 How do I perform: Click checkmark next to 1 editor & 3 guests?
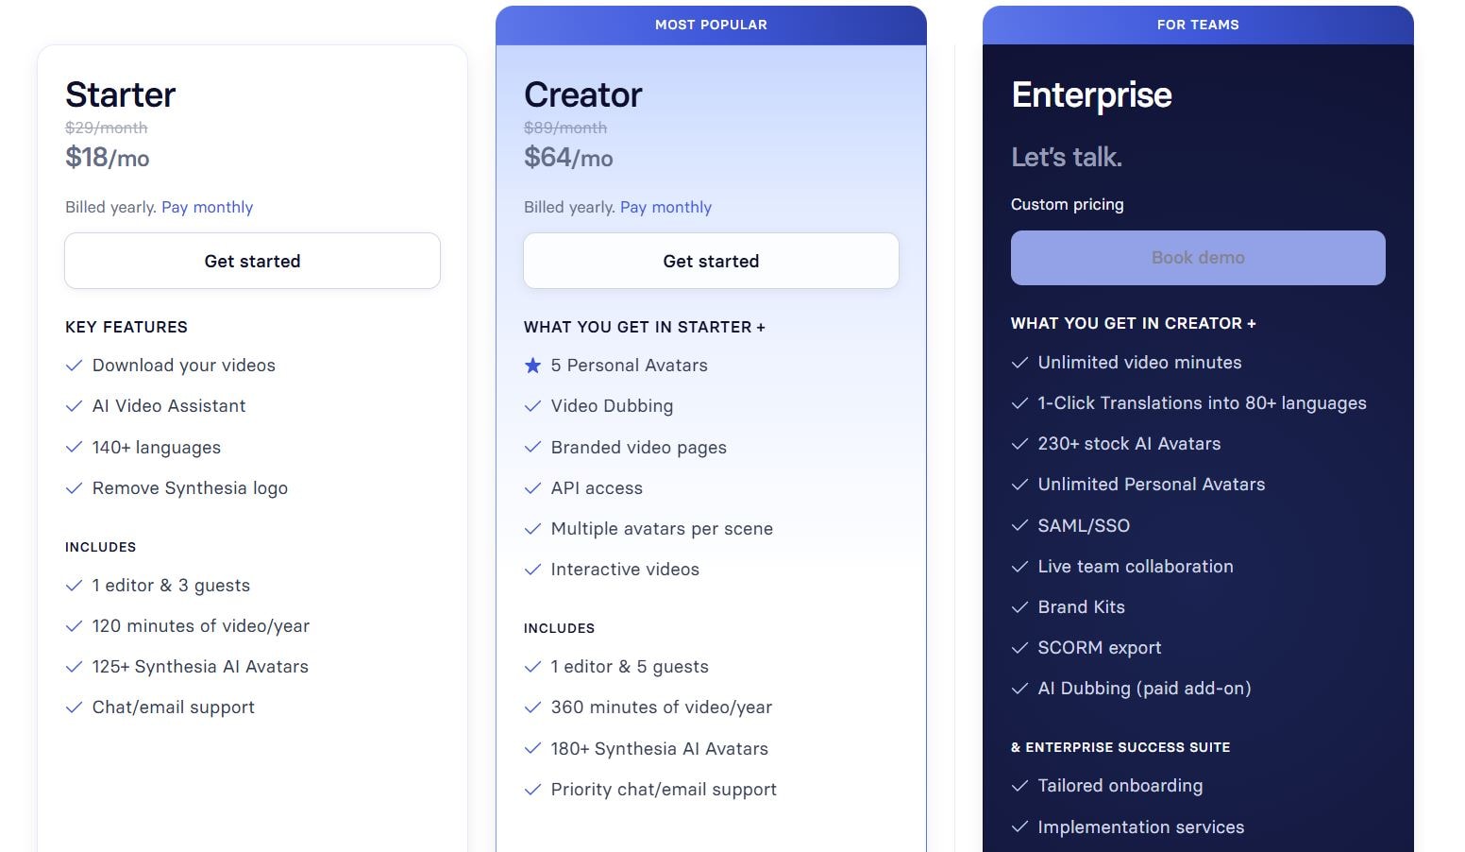(x=74, y=586)
